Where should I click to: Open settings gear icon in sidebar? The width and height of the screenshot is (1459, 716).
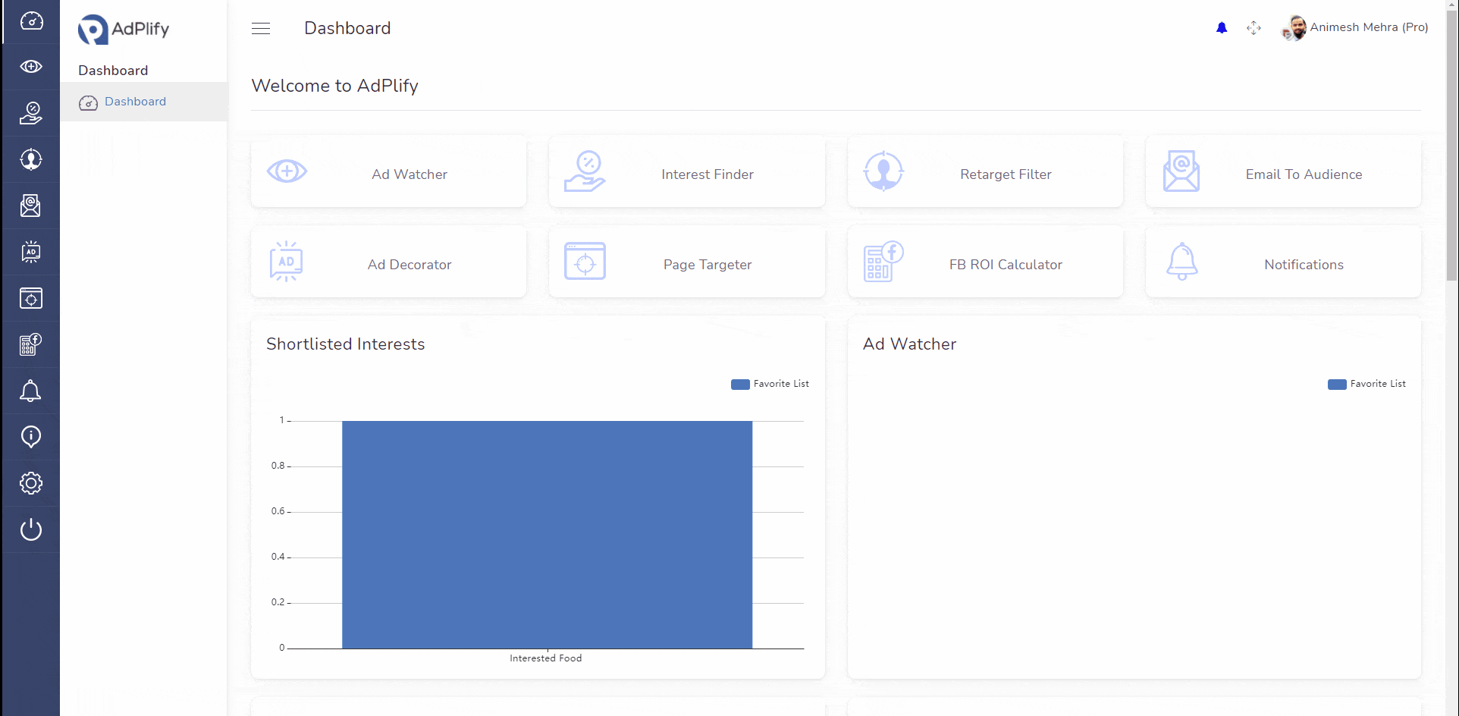[31, 483]
